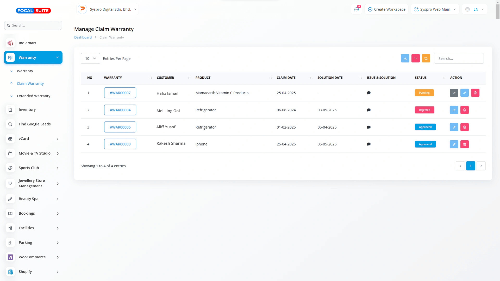Viewport: 500px width, 281px height.
Task: Click the orange refresh icon
Action: click(x=426, y=59)
